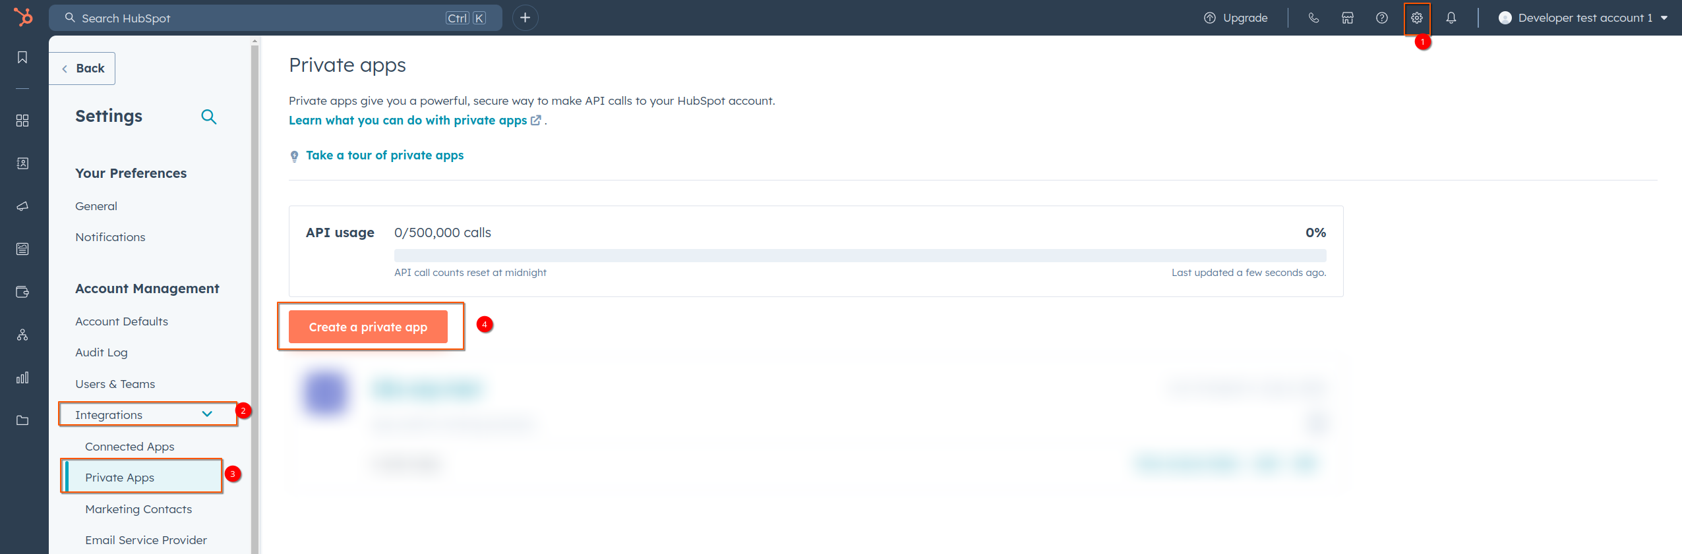Open the Bookmarks icon in left rail
The image size is (1682, 554).
click(22, 57)
